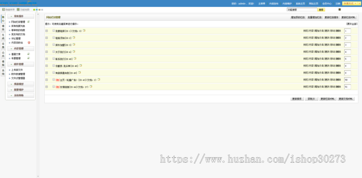Viewport: 362px width, 178px height.
Task: Click the 更新排序 button
Action: [x=297, y=99]
